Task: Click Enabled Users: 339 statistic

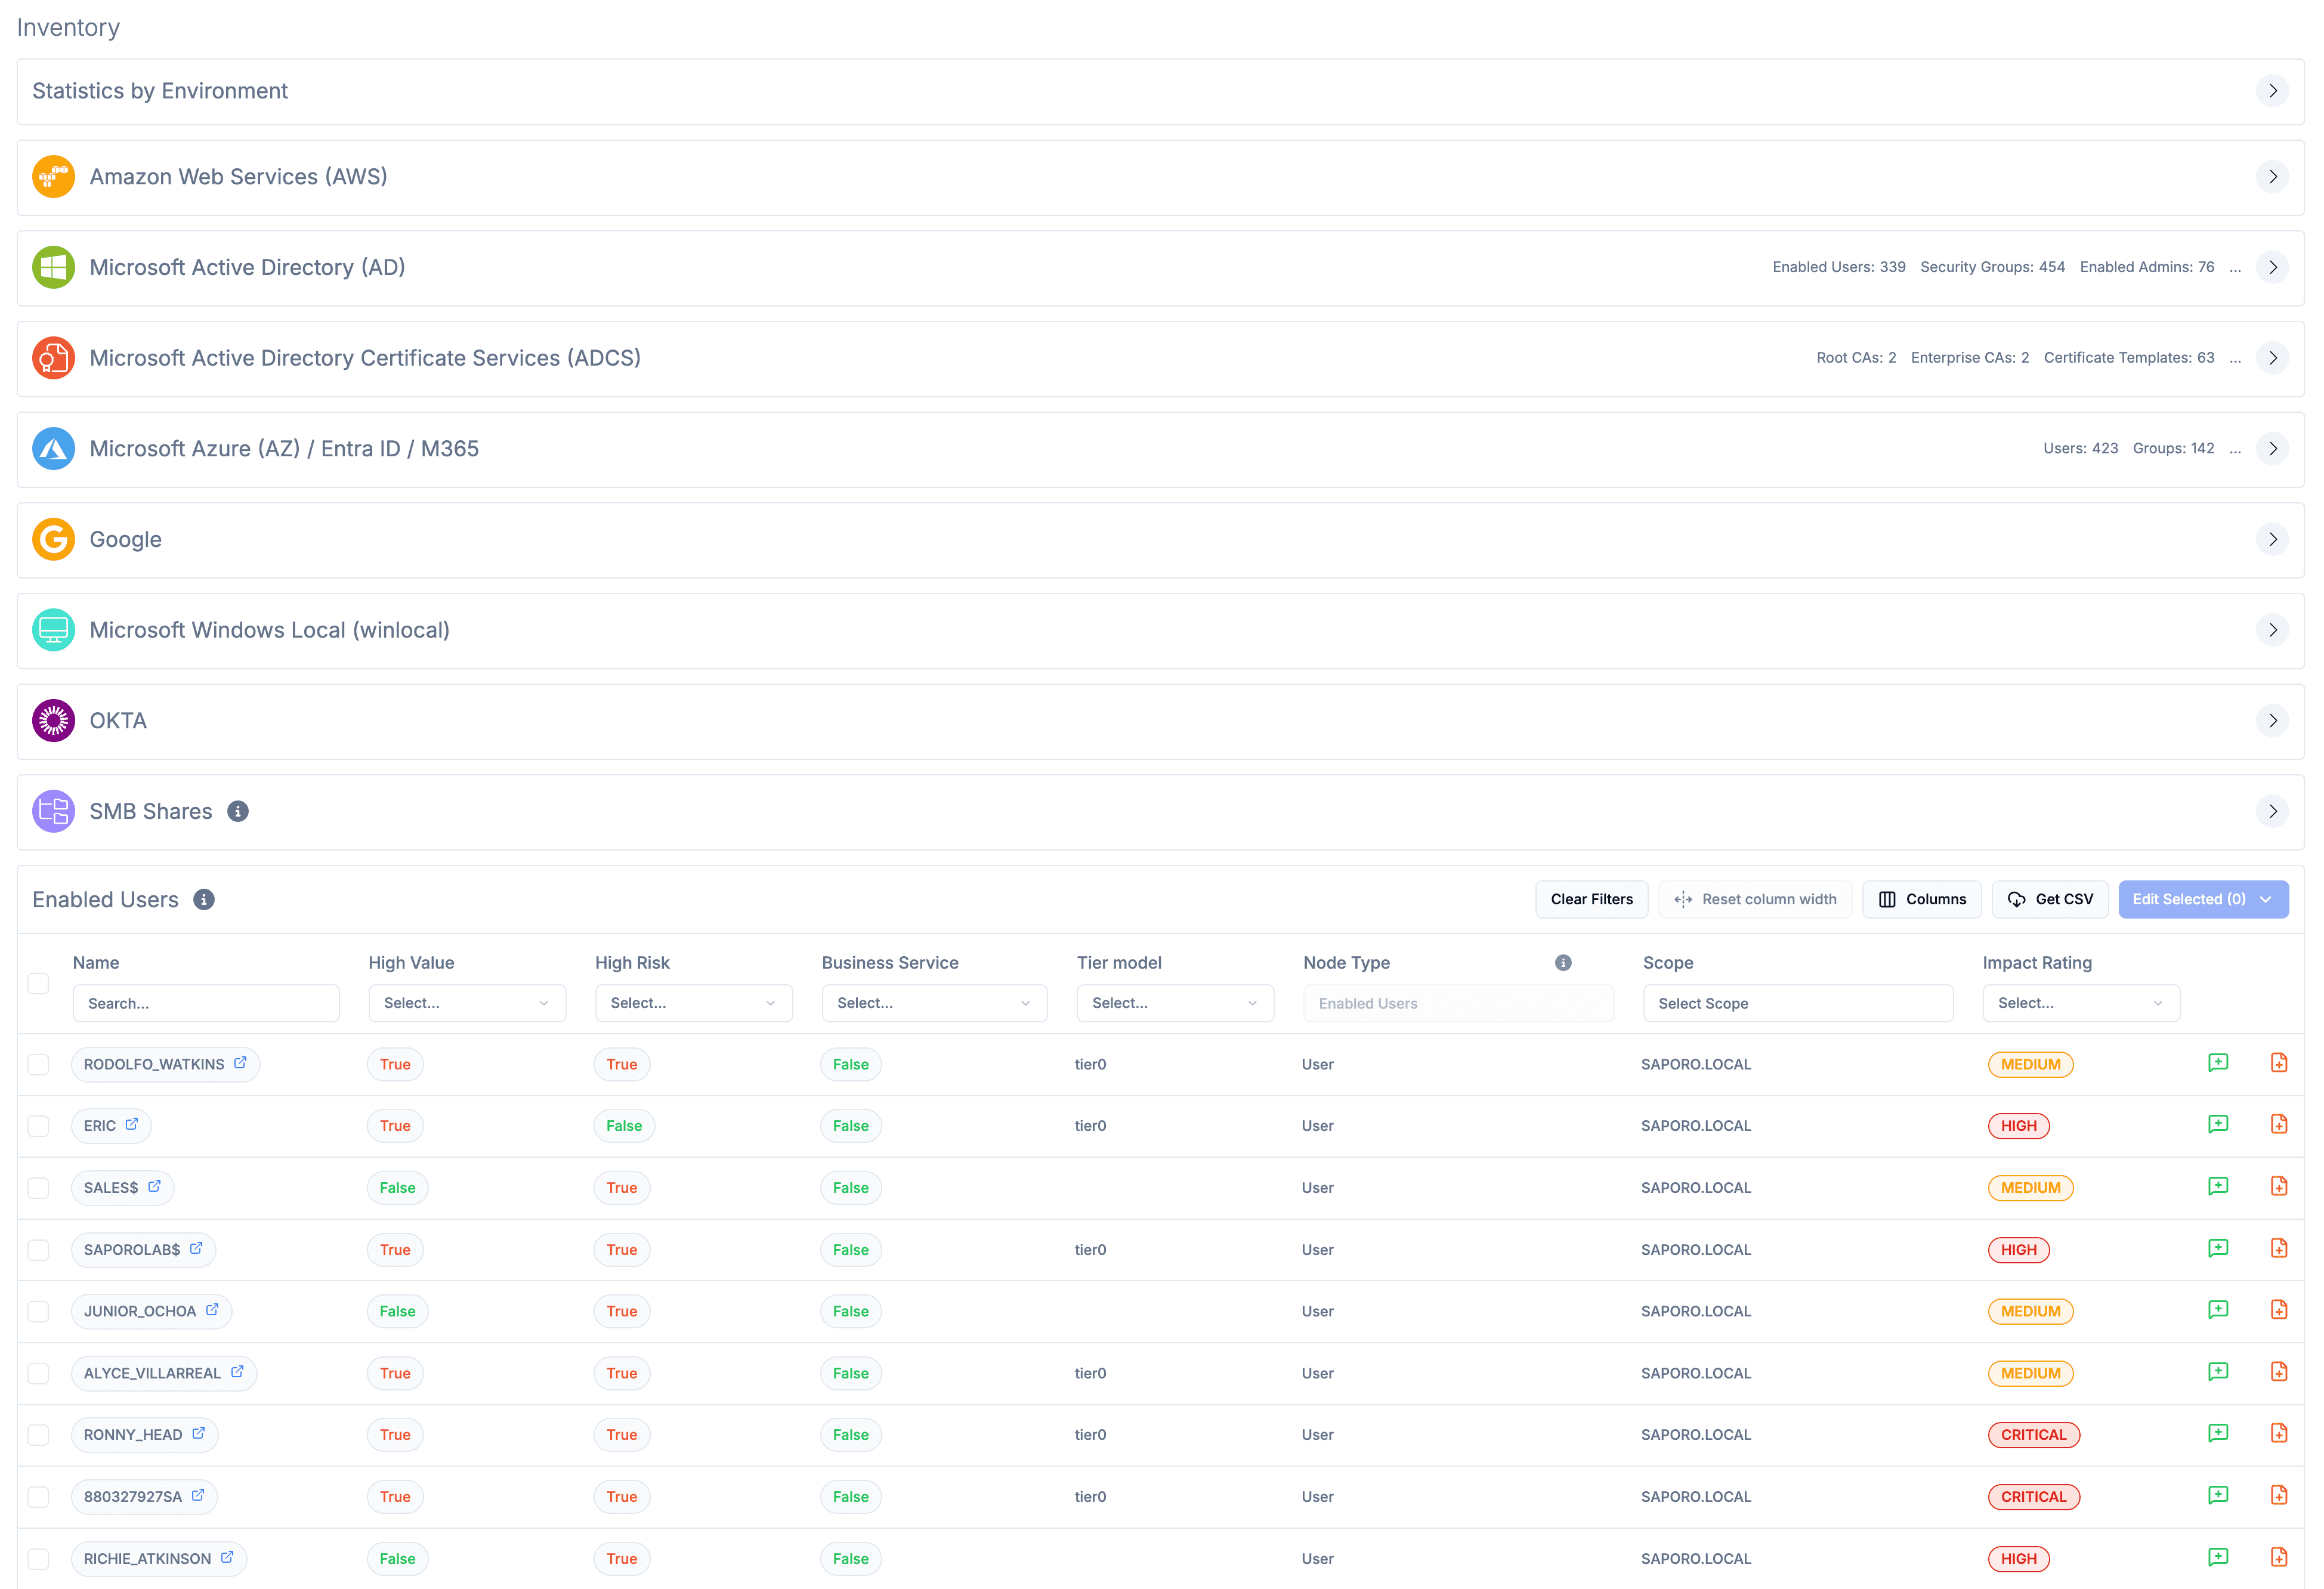Action: coord(1838,267)
